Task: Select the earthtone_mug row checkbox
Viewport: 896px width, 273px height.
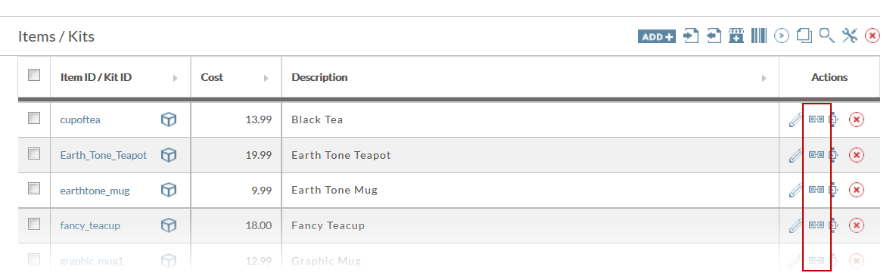Action: click(x=34, y=188)
